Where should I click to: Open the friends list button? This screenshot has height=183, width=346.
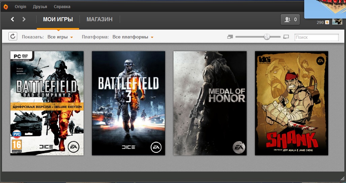point(290,20)
